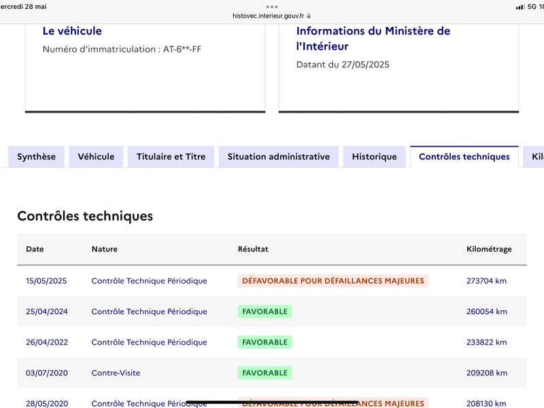Screen dimensions: 544x408
Task: Open the Titulaire et Titre tab
Action: (x=171, y=157)
